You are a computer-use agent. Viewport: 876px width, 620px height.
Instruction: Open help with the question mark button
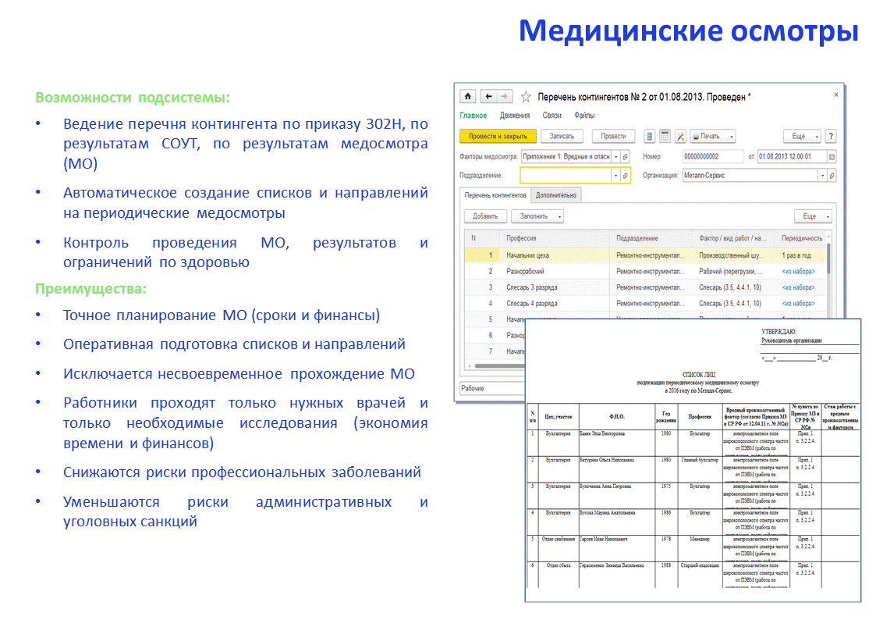coord(831,136)
